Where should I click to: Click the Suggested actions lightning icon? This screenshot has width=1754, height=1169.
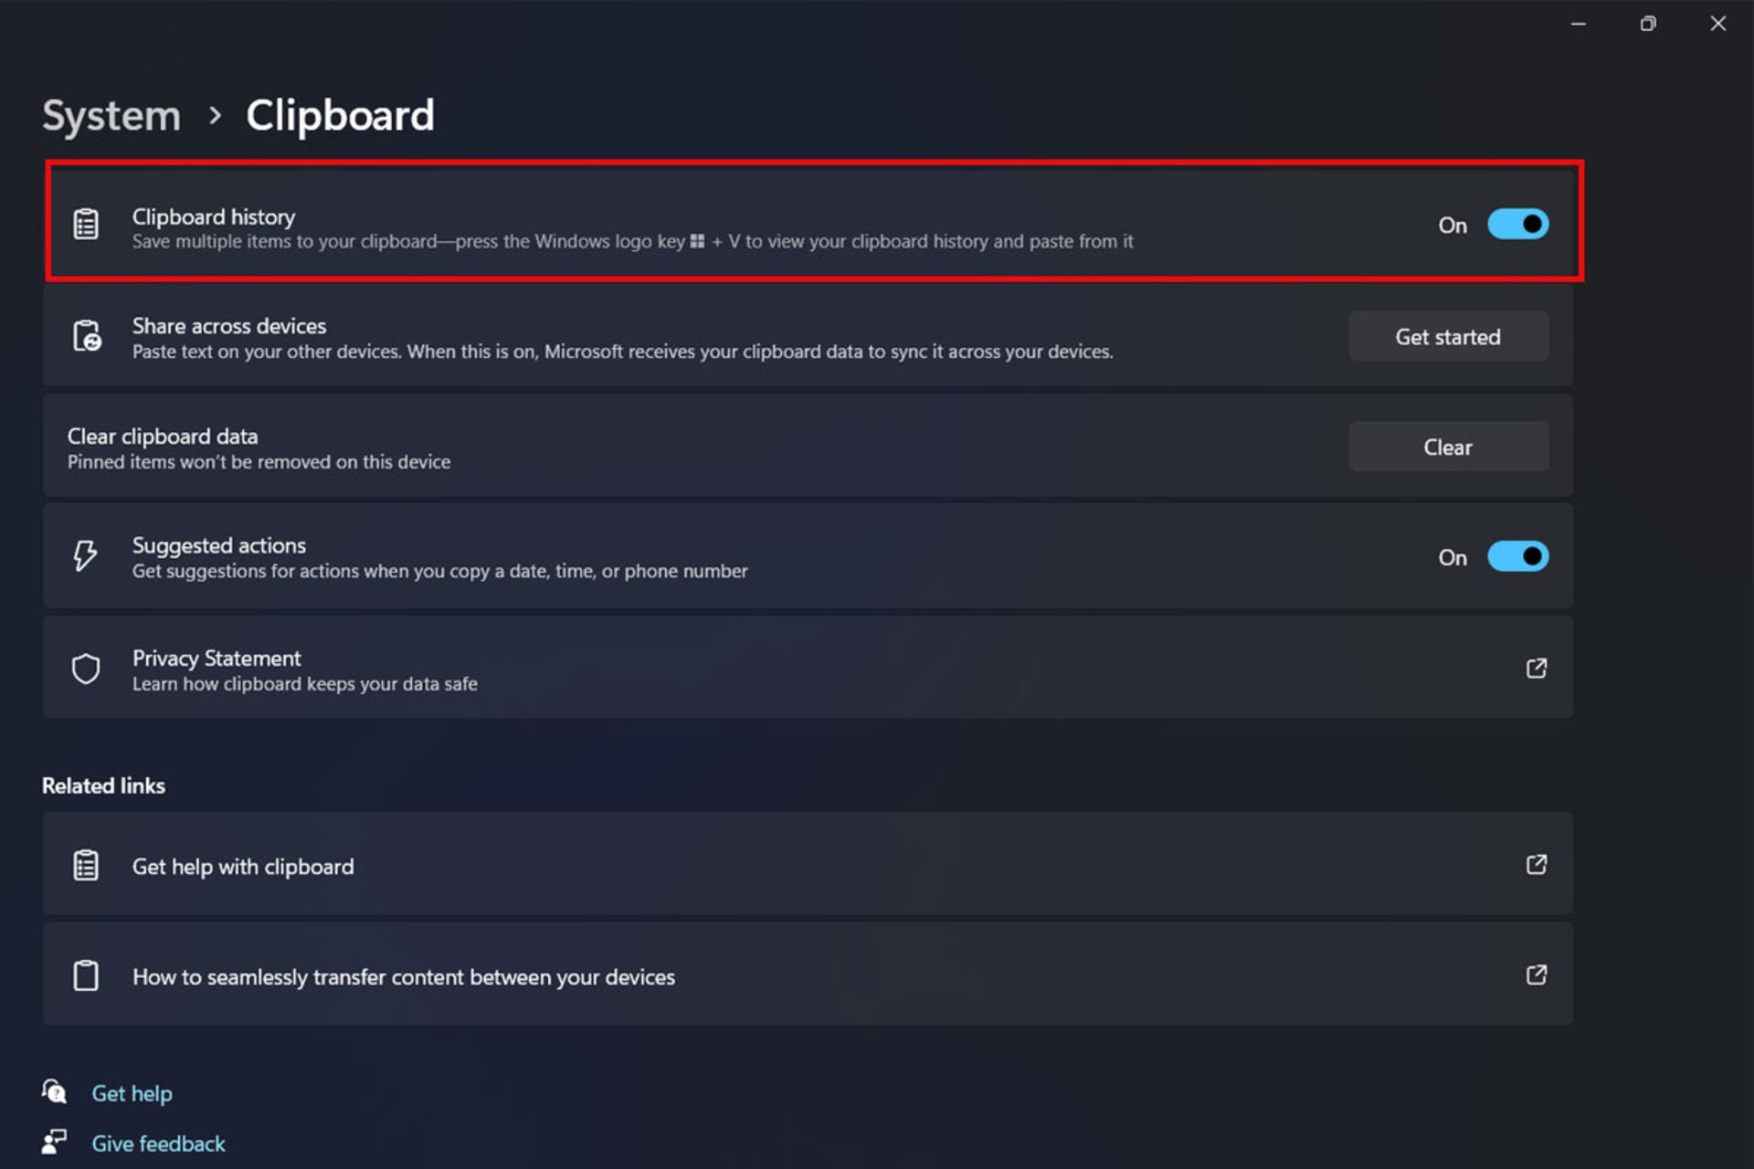tap(85, 555)
